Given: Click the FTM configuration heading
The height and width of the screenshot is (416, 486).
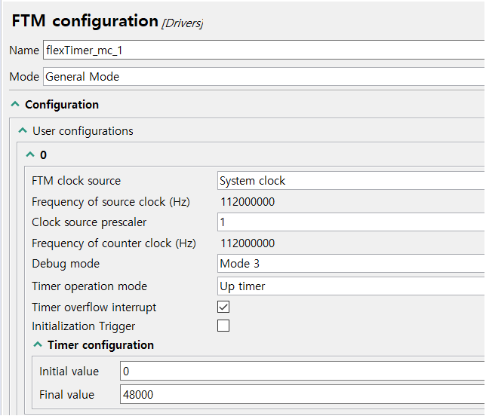Looking at the screenshot, I should (85, 21).
